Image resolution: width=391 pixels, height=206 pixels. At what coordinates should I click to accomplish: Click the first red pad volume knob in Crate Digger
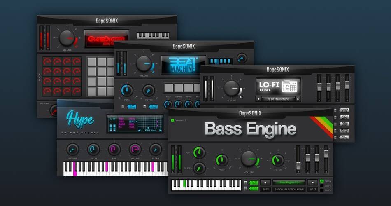click(x=47, y=62)
